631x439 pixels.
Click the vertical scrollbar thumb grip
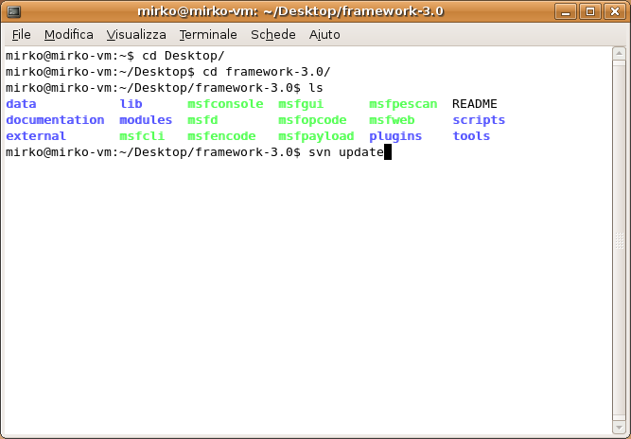[x=620, y=240]
